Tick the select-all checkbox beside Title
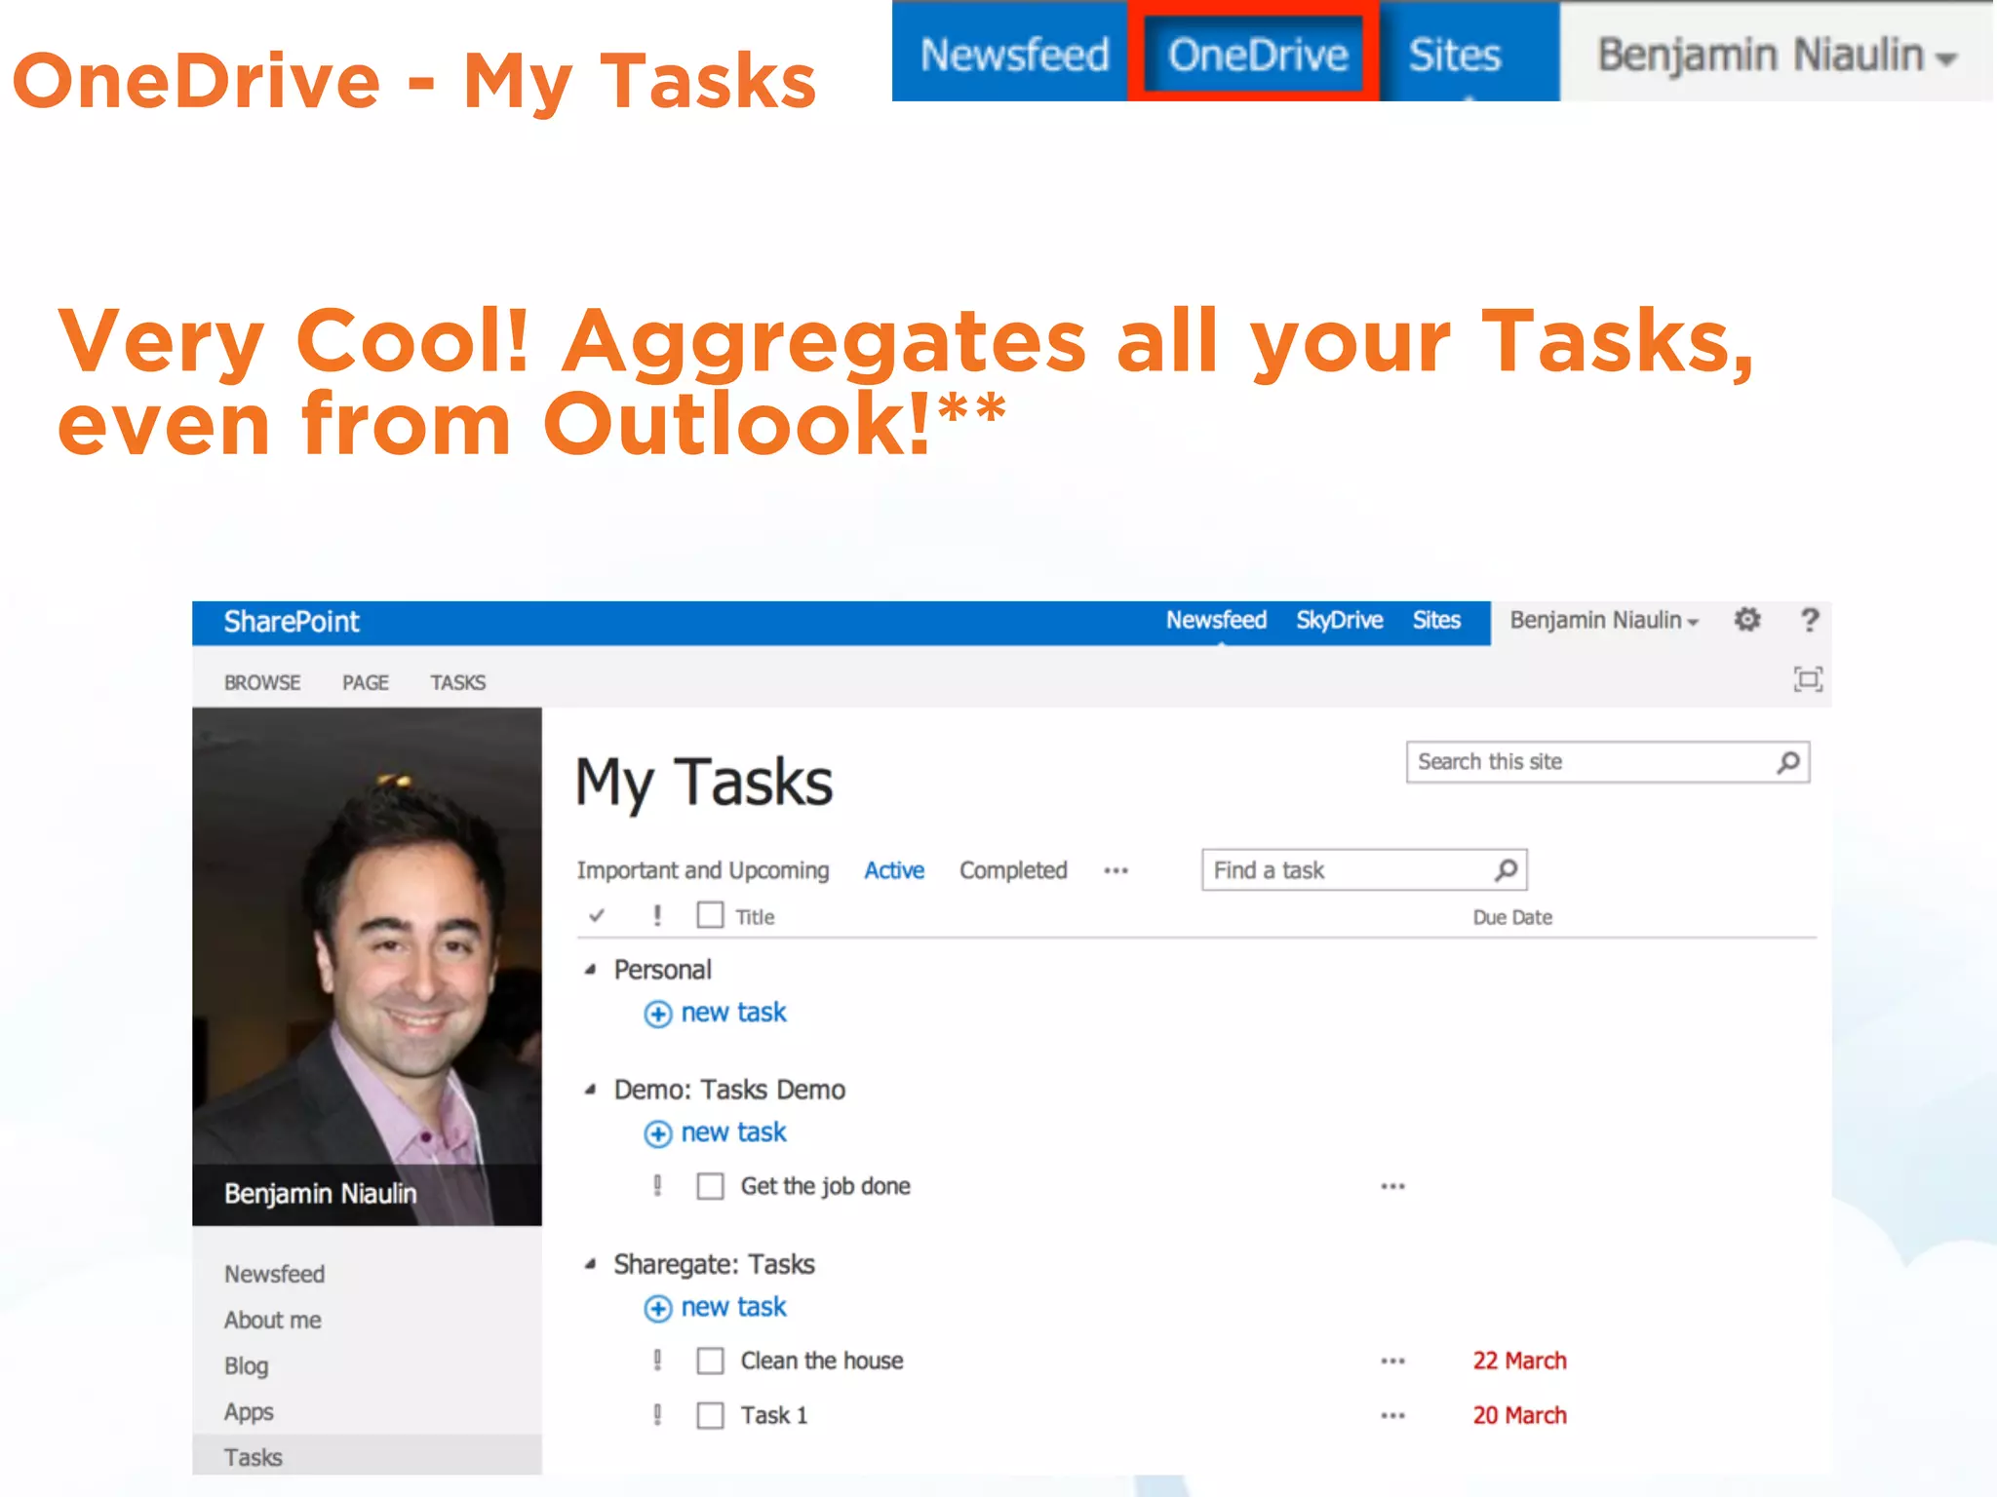The image size is (1997, 1497). [x=710, y=914]
